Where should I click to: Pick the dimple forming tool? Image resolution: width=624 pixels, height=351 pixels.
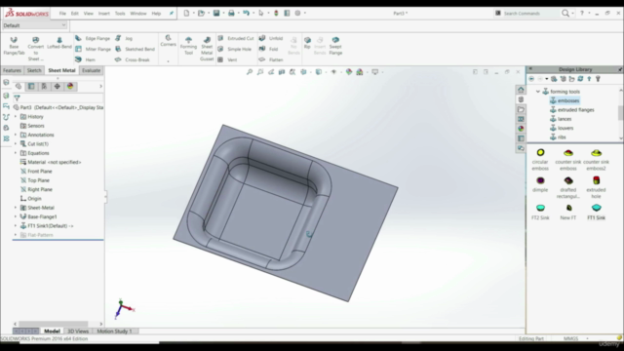click(x=540, y=184)
